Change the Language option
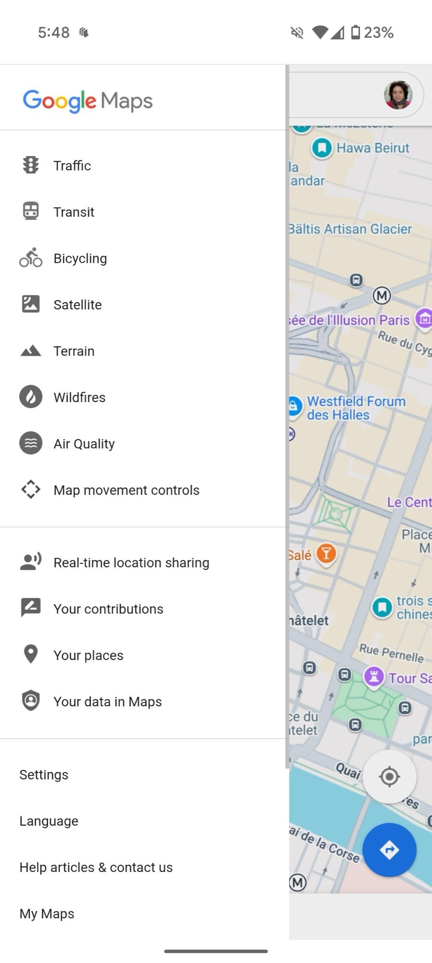 point(49,821)
